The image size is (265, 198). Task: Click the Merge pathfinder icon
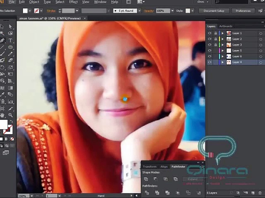coord(167,193)
